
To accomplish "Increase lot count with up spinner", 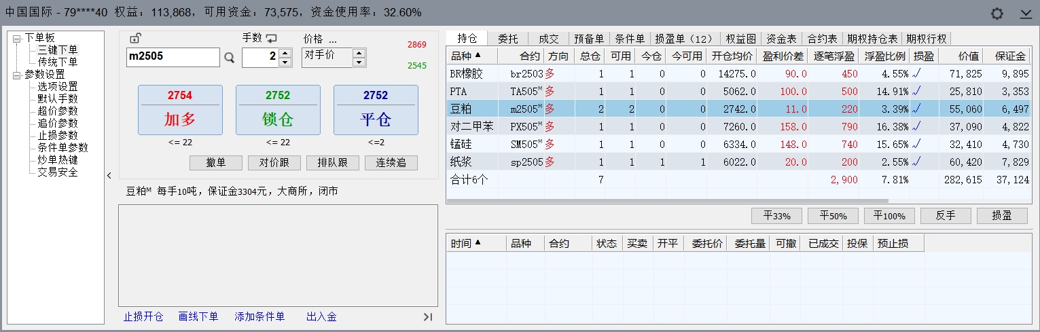I will (x=285, y=53).
